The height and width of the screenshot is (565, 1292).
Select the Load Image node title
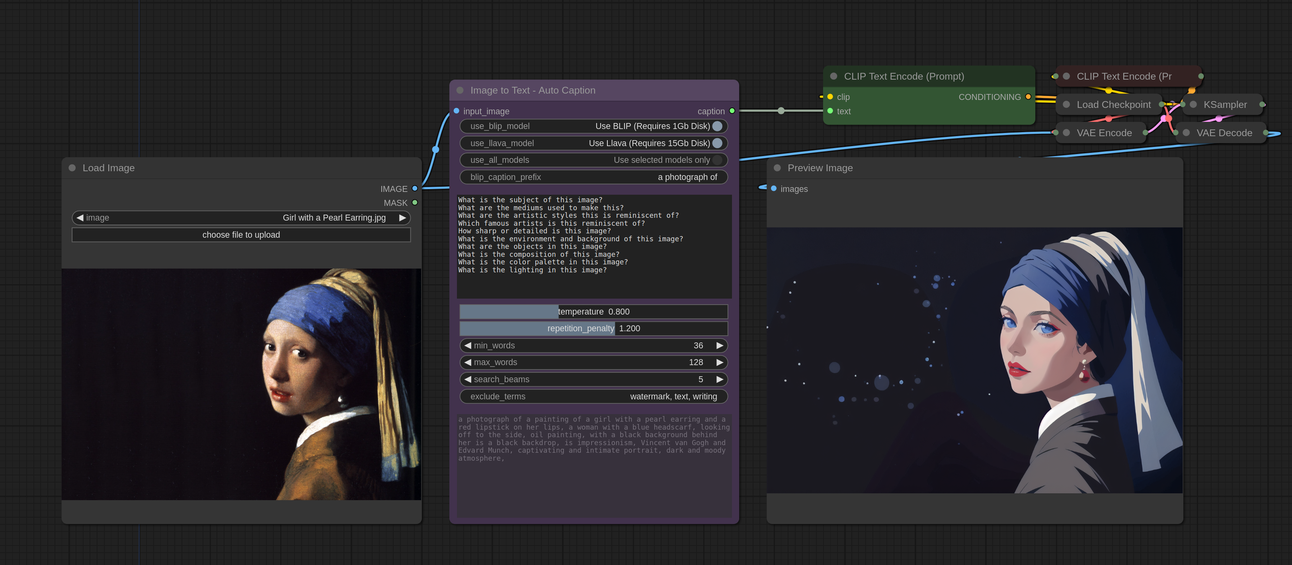click(108, 168)
